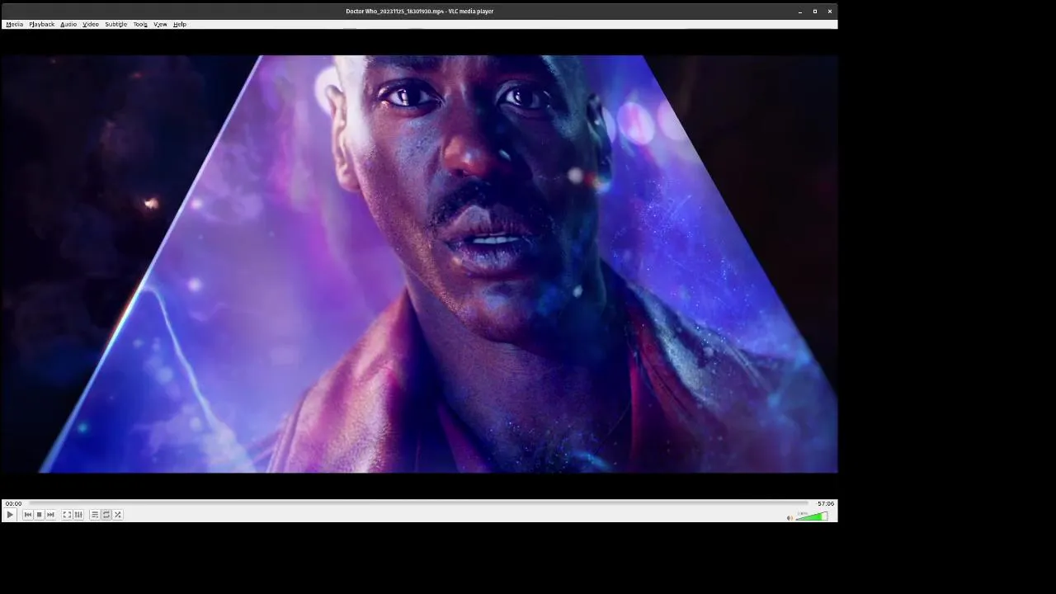
Task: Click the seek bar timeline
Action: coord(419,503)
